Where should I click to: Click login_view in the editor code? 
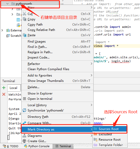(120, 61)
